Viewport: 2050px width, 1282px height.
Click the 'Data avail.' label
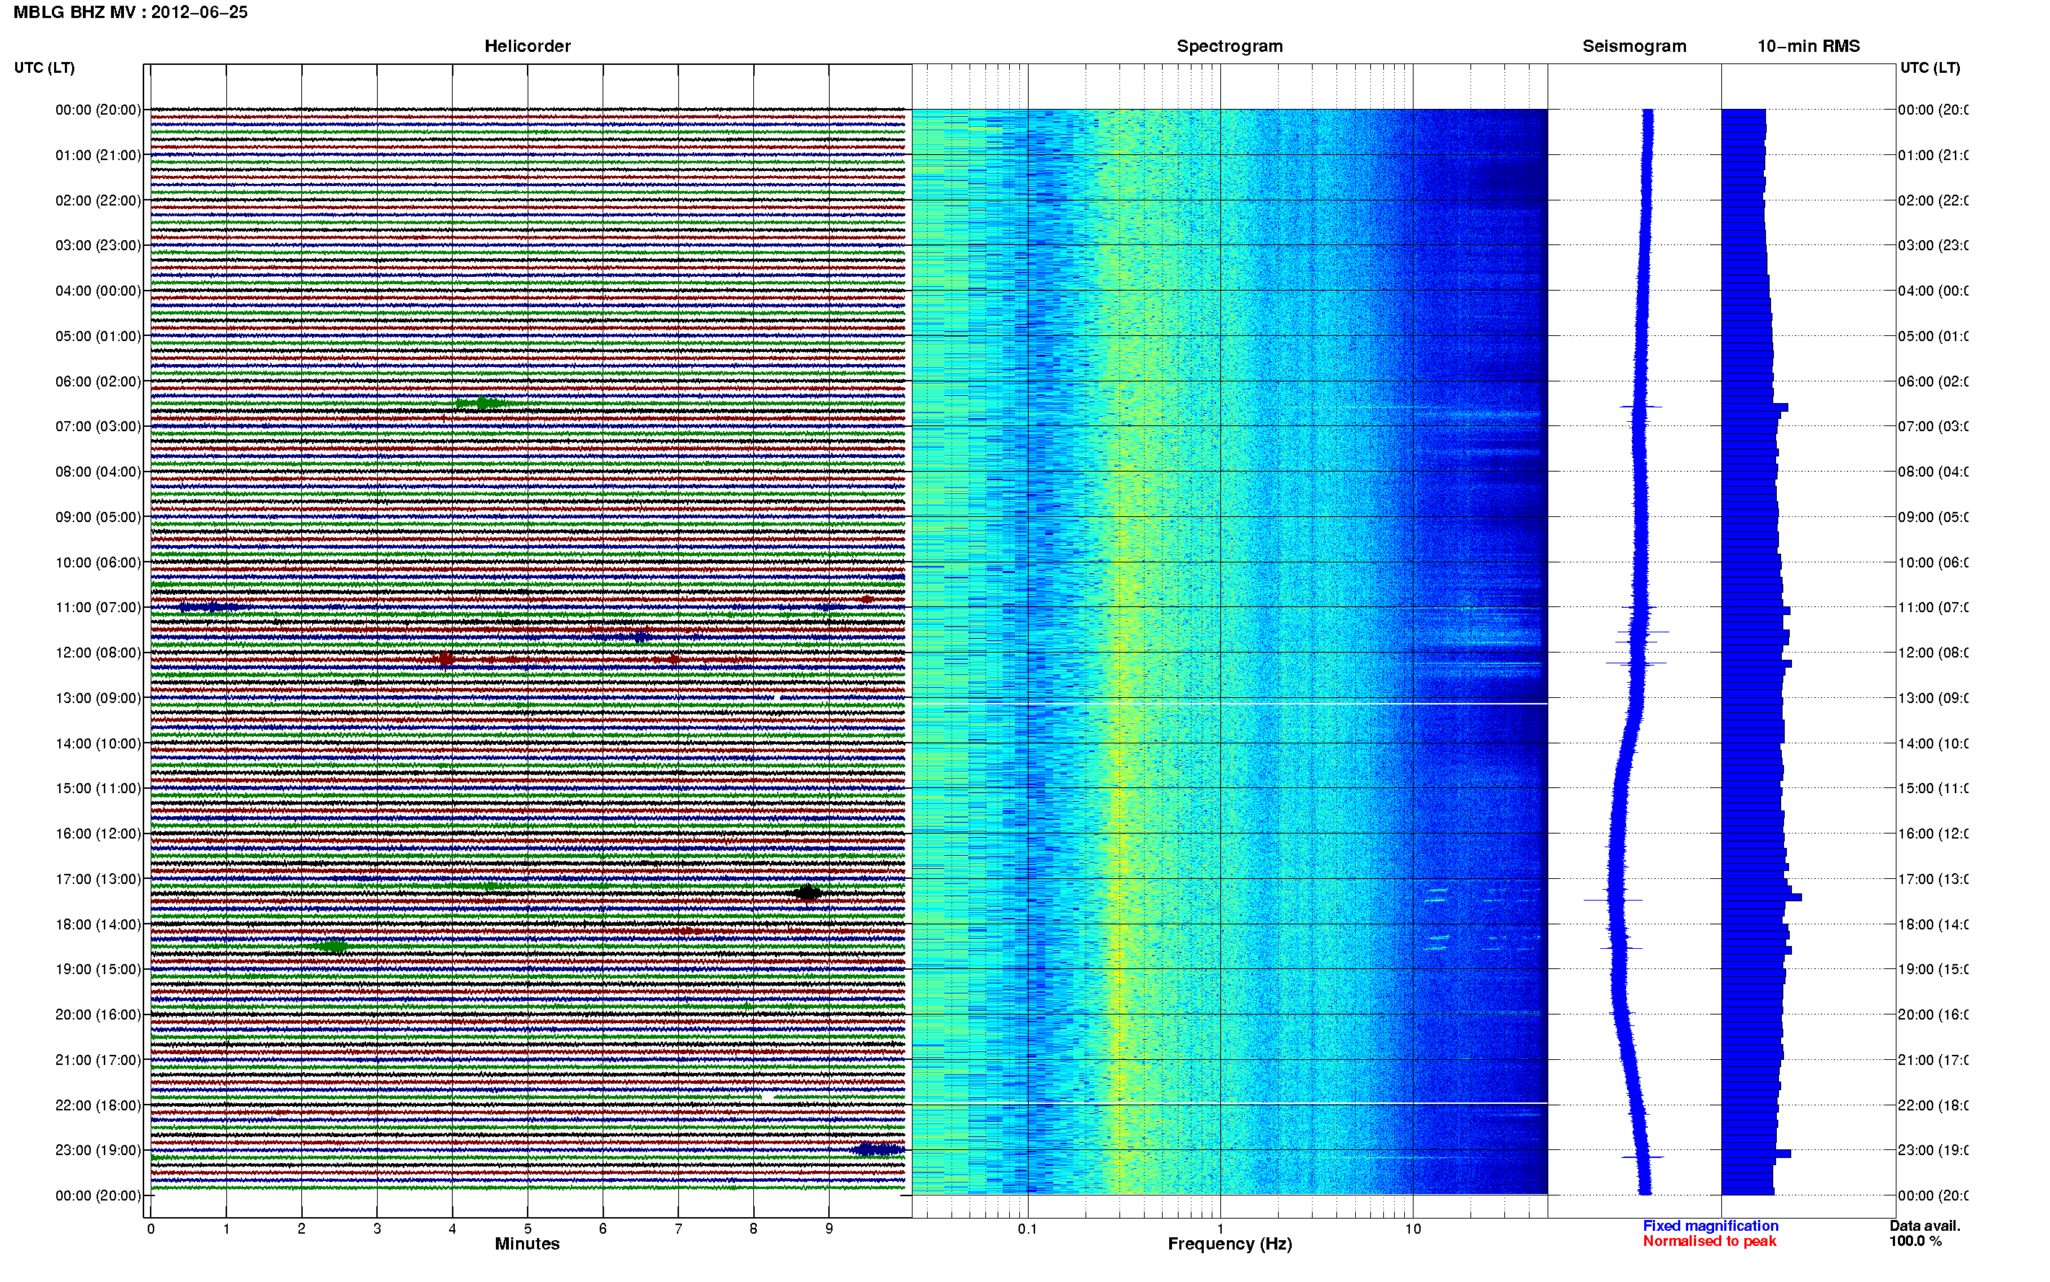point(1925,1226)
